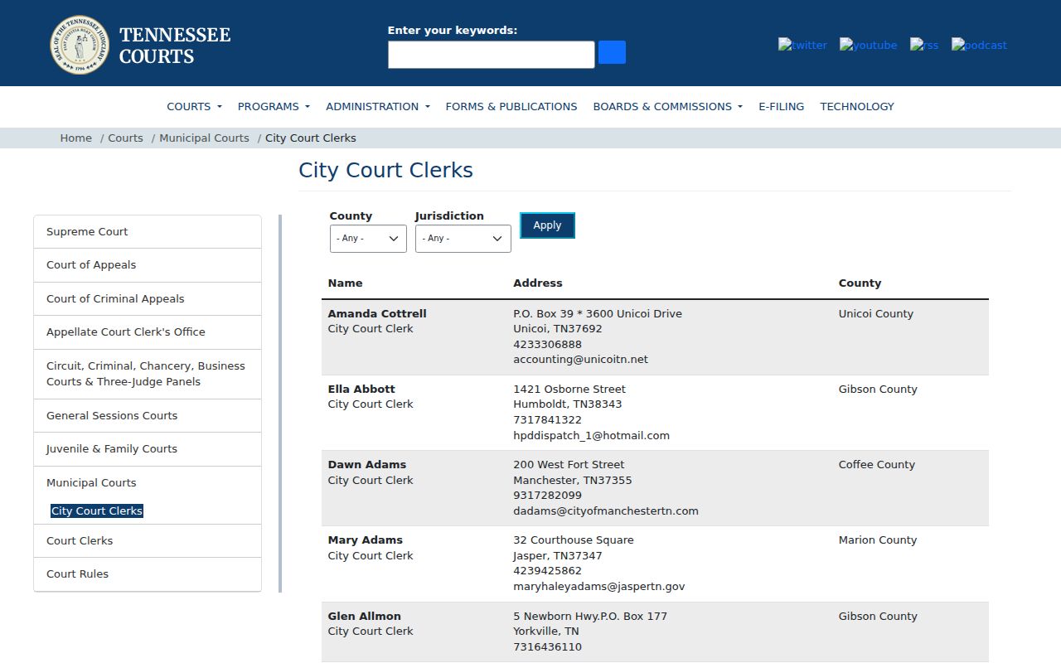Viewport: 1061px width, 663px height.
Task: Click the Tennessee Courts site title
Action: (175, 46)
